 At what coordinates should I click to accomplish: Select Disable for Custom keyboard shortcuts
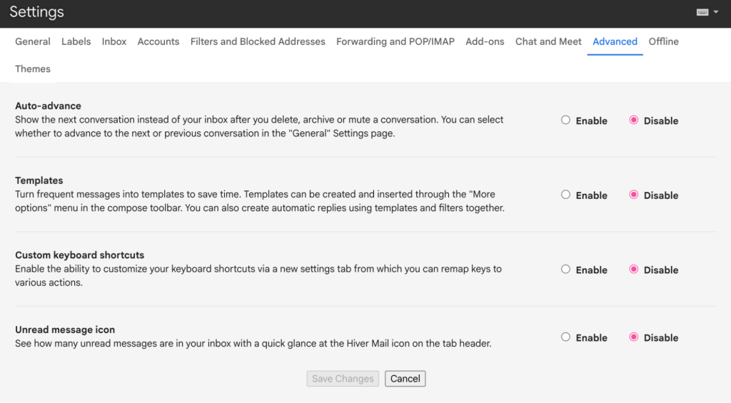point(634,270)
